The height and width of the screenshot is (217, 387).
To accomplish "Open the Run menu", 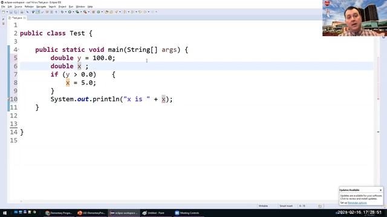I will click(x=71, y=7).
